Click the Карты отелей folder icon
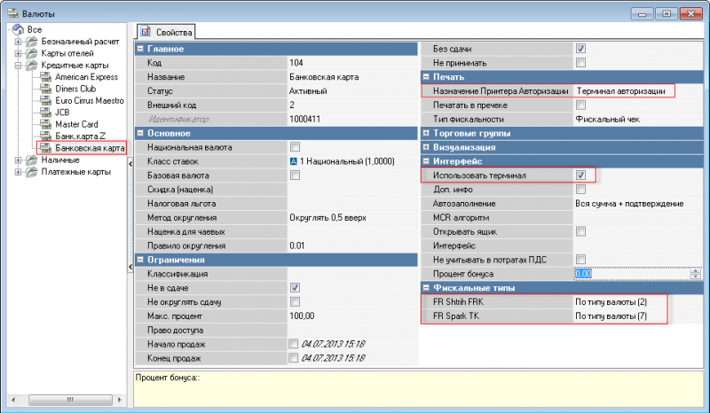 [31, 54]
